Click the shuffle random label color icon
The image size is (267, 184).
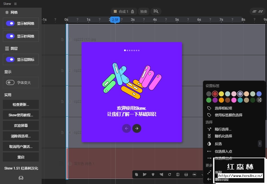[259, 100]
